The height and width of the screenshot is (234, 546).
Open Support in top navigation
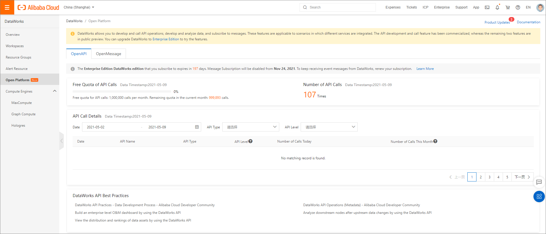point(461,7)
